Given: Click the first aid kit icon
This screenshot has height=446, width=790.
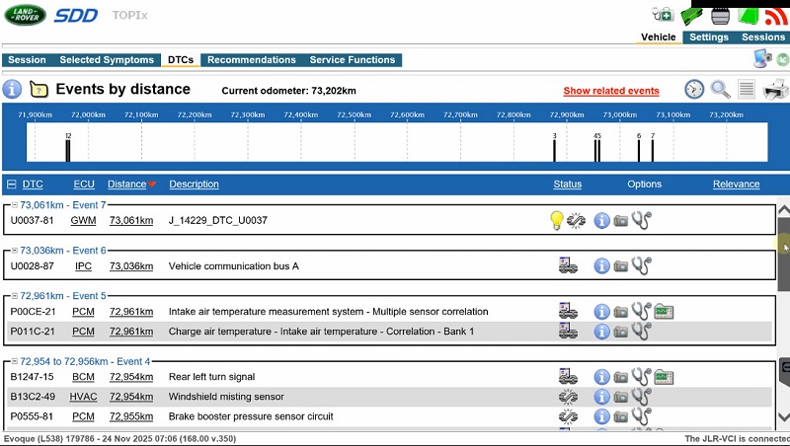Looking at the screenshot, I should pyautogui.click(x=663, y=15).
